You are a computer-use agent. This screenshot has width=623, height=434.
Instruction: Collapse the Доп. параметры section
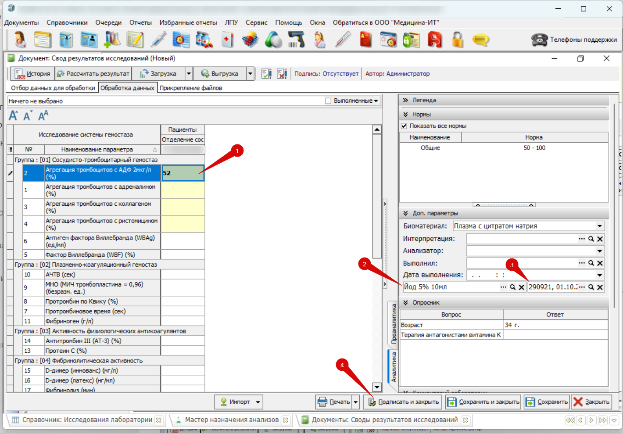coord(405,213)
